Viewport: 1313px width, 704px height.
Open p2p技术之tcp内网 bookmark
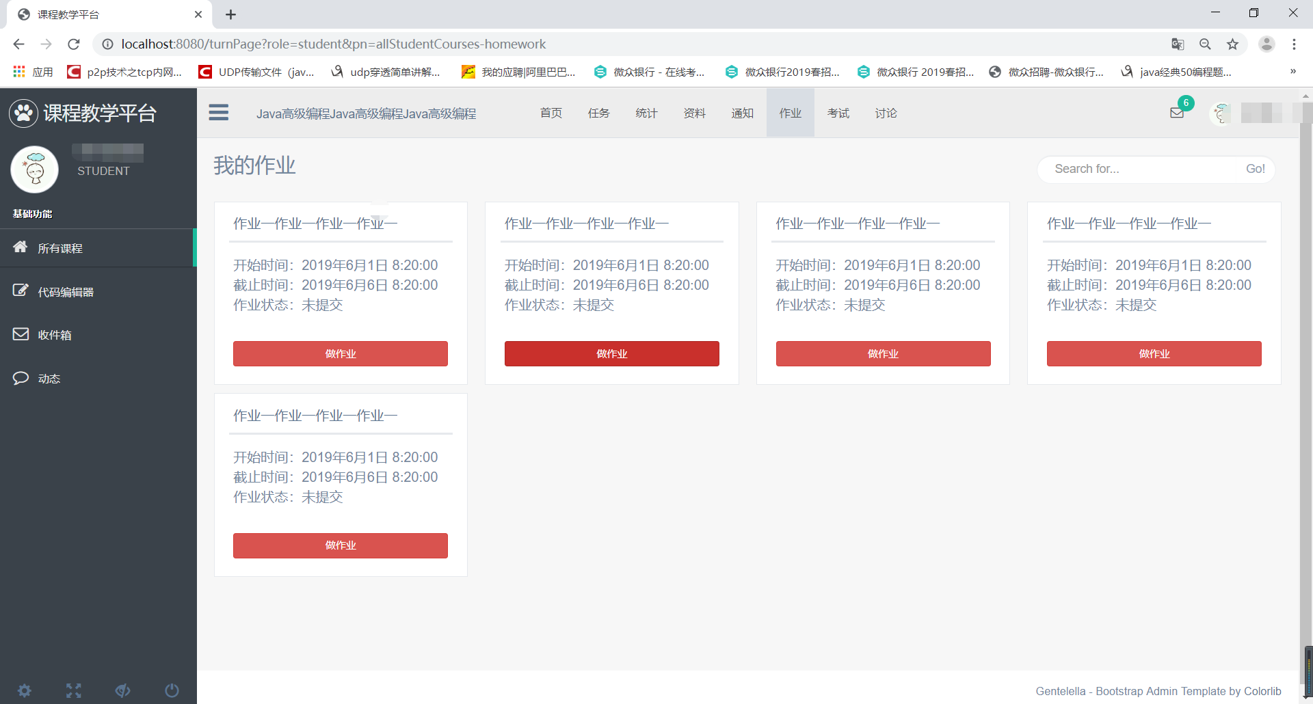coord(124,72)
